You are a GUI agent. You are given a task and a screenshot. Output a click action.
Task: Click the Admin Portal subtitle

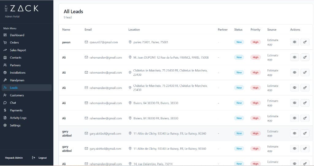tap(12, 17)
